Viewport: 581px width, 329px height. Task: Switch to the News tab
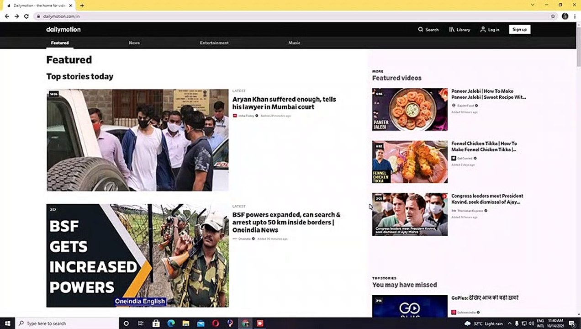point(134,42)
